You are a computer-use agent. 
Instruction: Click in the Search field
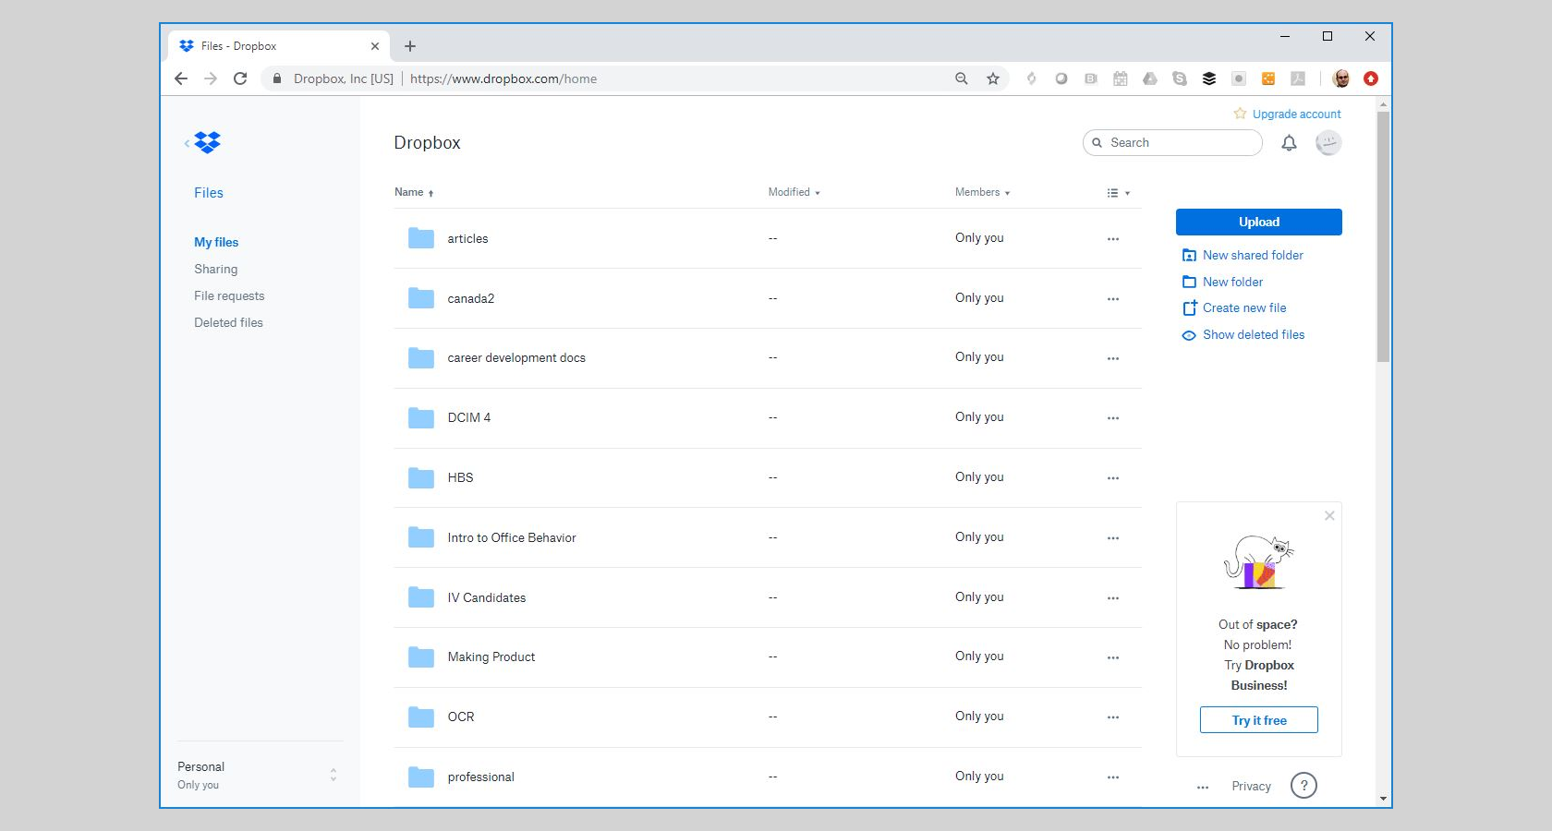(1172, 142)
